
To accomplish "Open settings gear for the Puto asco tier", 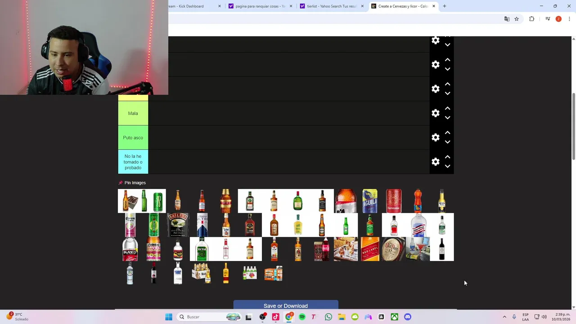I will 435,138.
